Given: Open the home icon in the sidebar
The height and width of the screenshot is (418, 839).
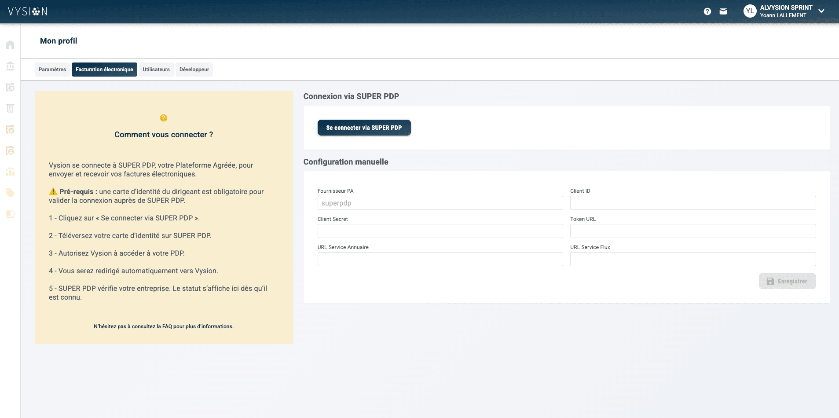Looking at the screenshot, I should (10, 45).
